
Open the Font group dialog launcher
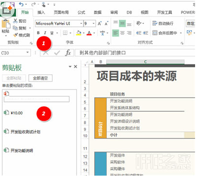tap(108, 43)
